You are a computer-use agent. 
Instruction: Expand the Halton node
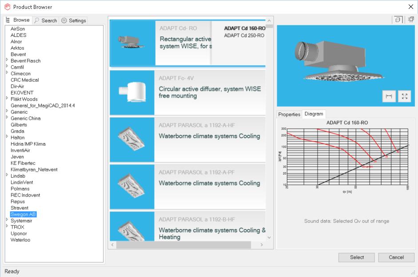click(x=7, y=136)
